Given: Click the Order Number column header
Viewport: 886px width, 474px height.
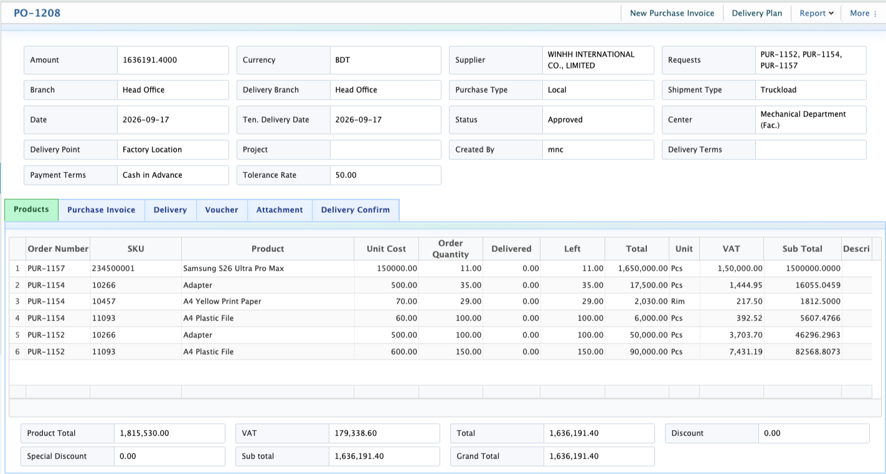Looking at the screenshot, I should (58, 248).
